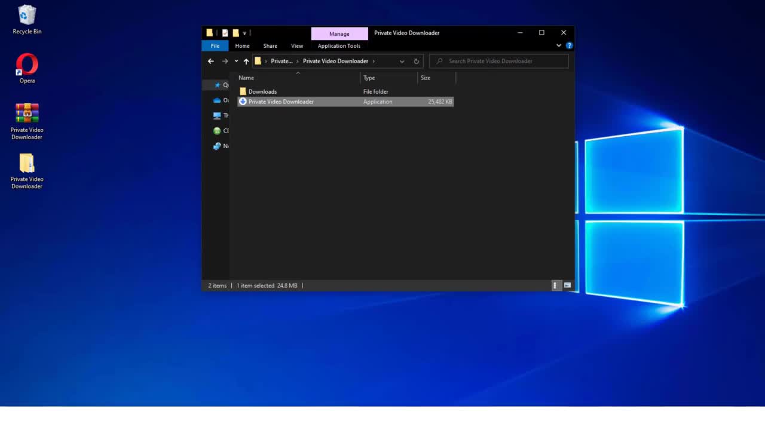Select the Opera desktop shortcut
Viewport: 765px width, 430px height.
click(27, 68)
